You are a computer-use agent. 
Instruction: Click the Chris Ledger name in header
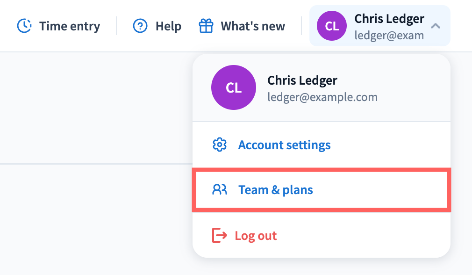pos(389,19)
